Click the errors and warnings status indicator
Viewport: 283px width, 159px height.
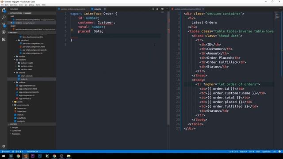click(x=19, y=151)
